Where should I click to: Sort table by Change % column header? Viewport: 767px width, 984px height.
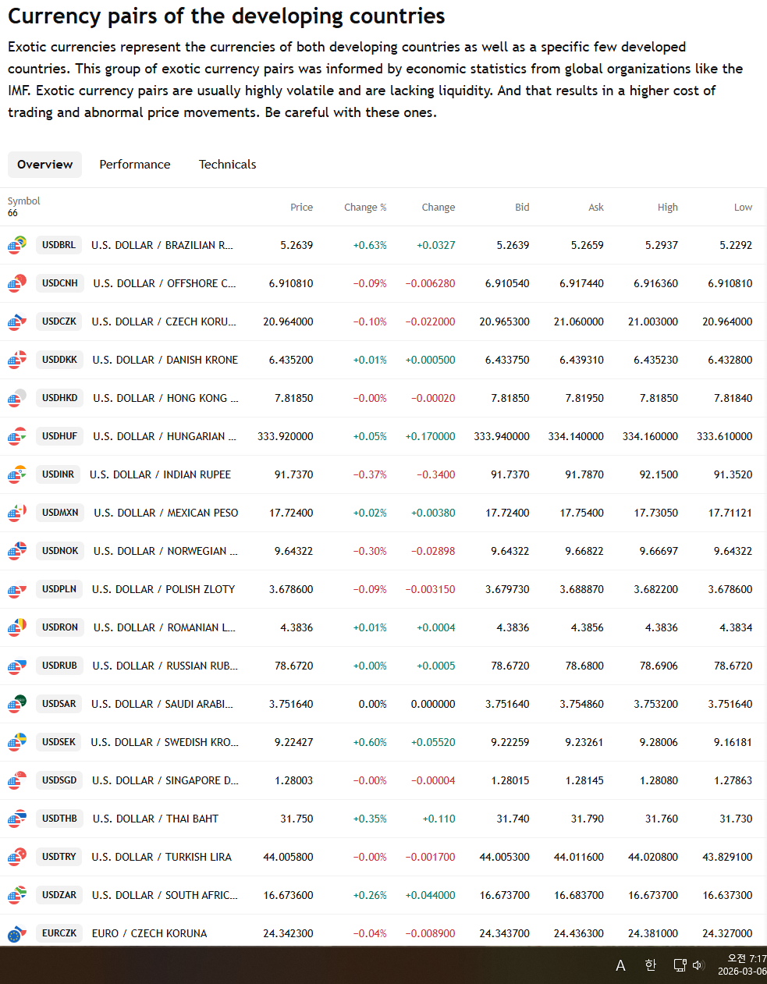(365, 208)
